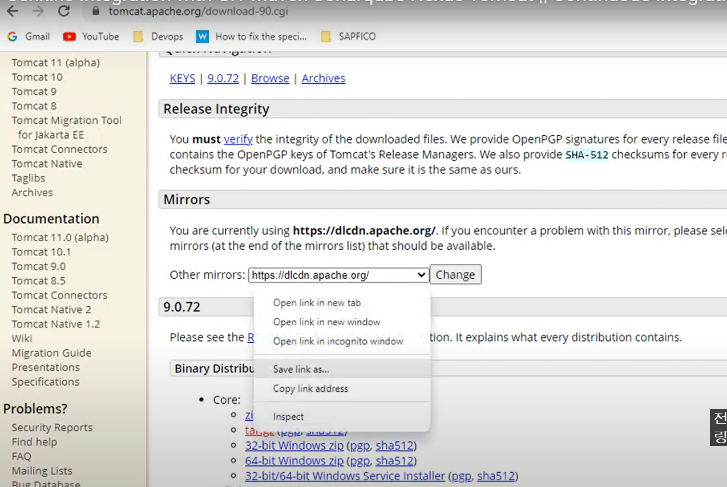This screenshot has width=727, height=487.
Task: Open the Find help link
Action: click(34, 442)
